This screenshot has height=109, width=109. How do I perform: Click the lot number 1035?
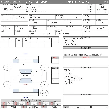coord(5,9)
